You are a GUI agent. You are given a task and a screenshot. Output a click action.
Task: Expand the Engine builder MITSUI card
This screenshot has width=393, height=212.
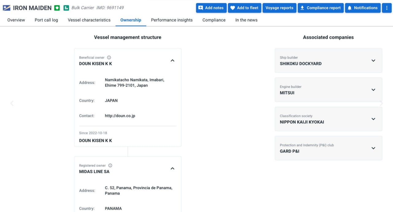(x=373, y=90)
